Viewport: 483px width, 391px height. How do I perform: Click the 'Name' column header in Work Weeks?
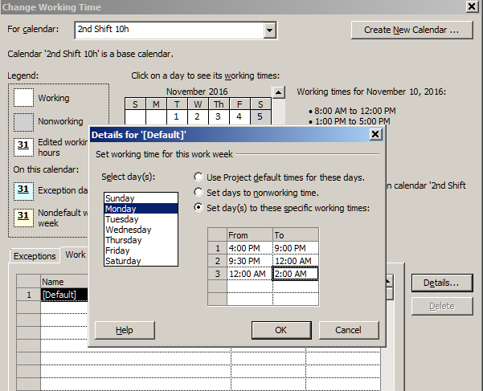tap(64, 282)
